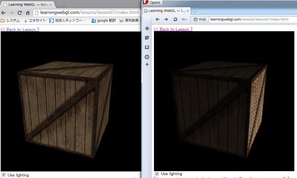Reload the page in Chrome
Screen dimensions: 297x178
coord(20,13)
